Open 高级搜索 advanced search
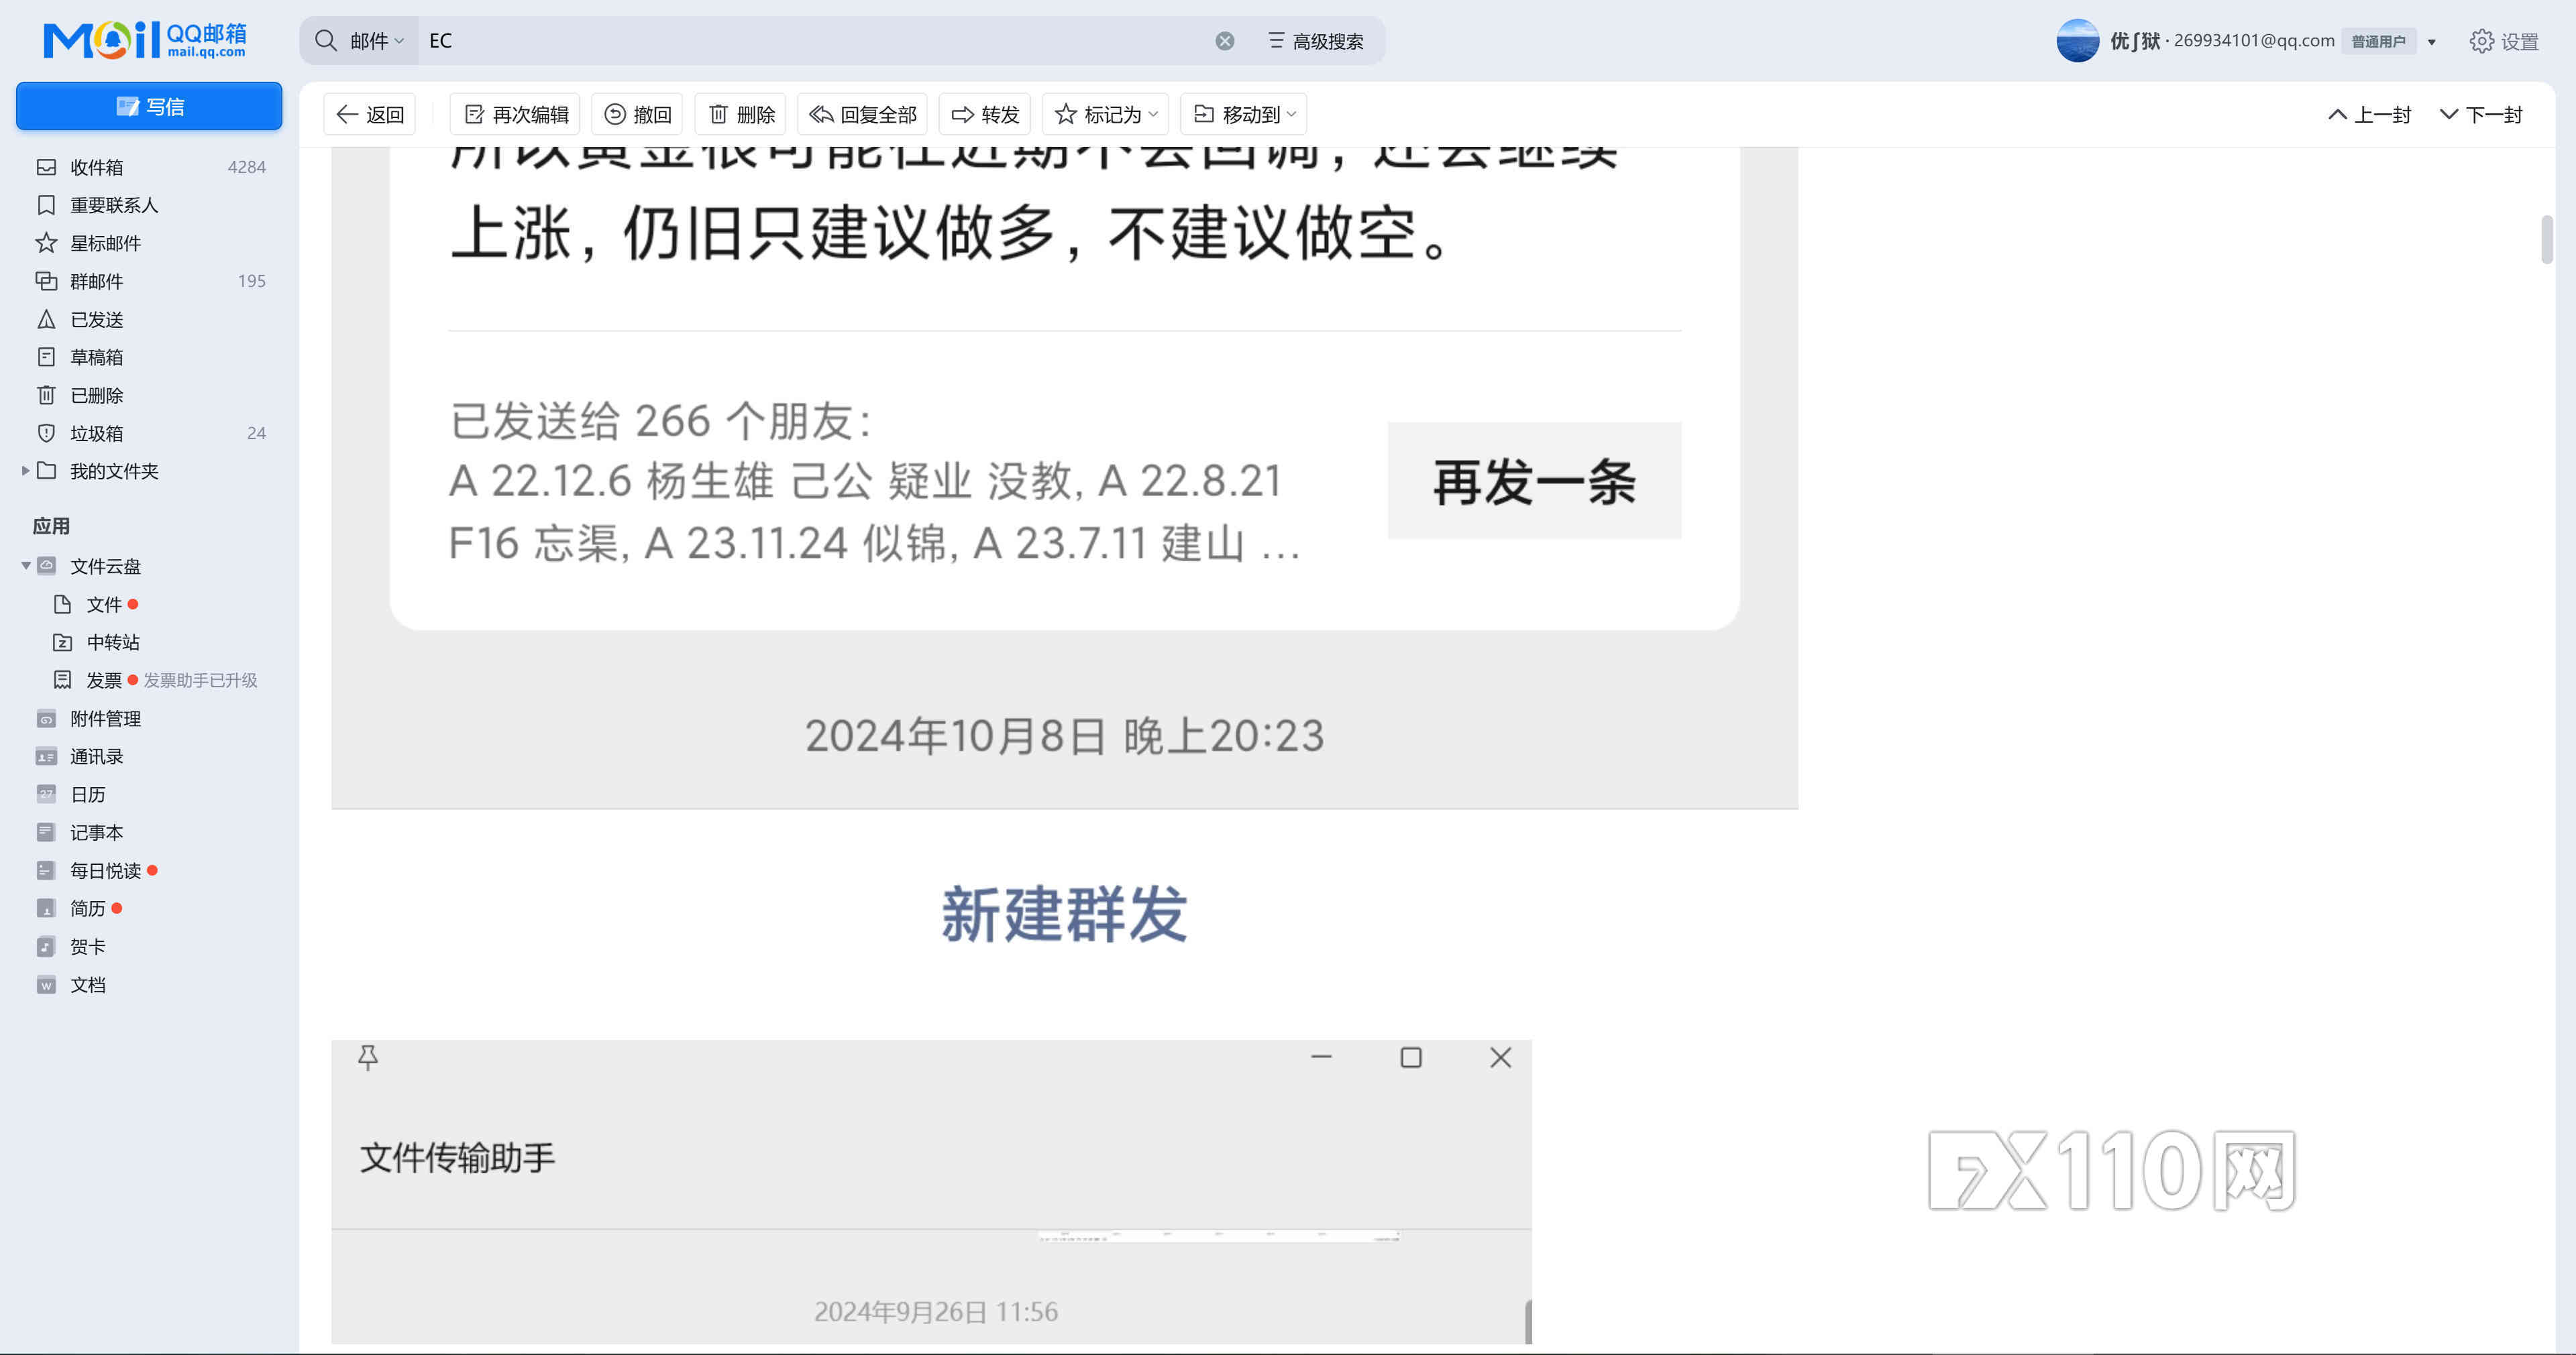The height and width of the screenshot is (1355, 2576). 1315,41
